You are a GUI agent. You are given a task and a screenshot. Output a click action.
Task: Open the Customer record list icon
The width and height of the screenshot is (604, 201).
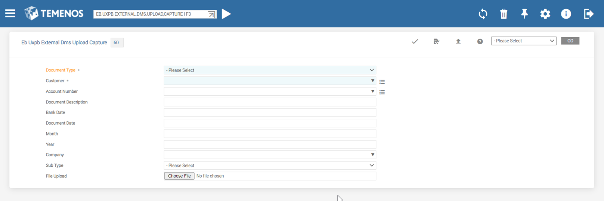[x=382, y=82]
